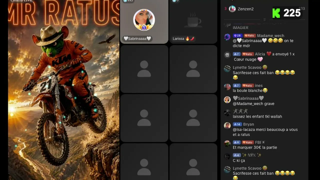Click the message 'C ki ça'
320x180 pixels.
239,160
